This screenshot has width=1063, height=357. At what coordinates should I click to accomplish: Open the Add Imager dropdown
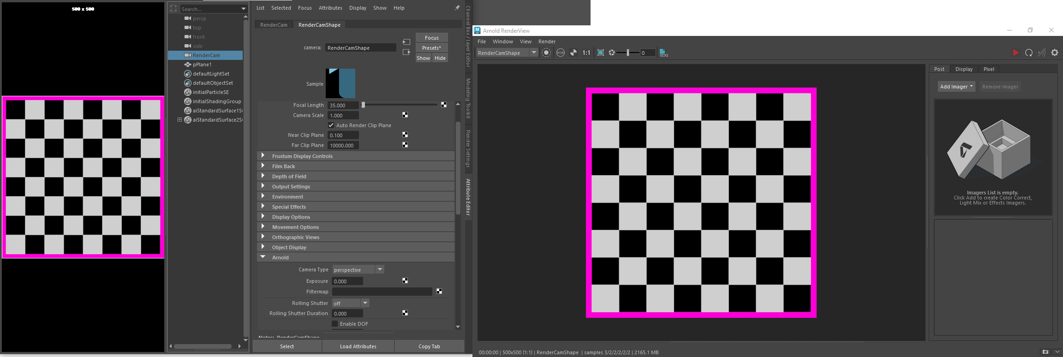point(956,87)
